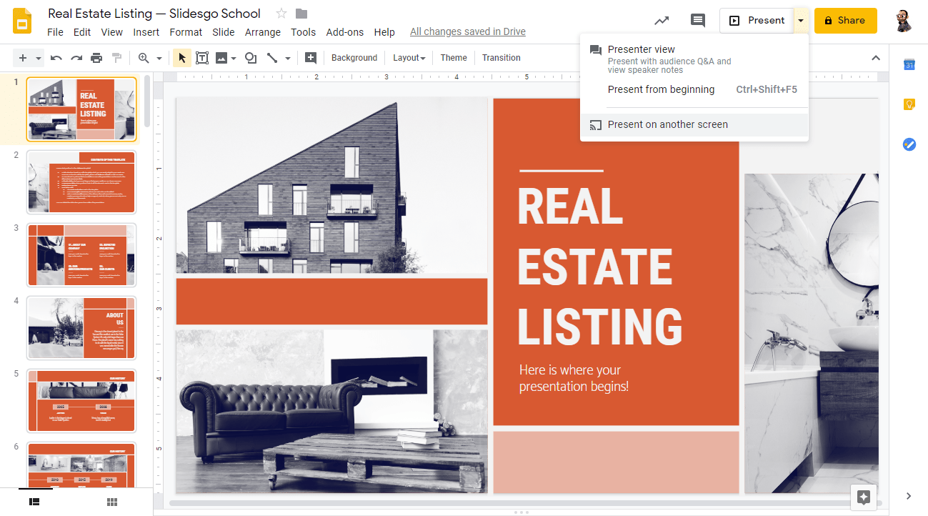This screenshot has width=928, height=516.
Task: Switch to grid view of slides
Action: (111, 502)
